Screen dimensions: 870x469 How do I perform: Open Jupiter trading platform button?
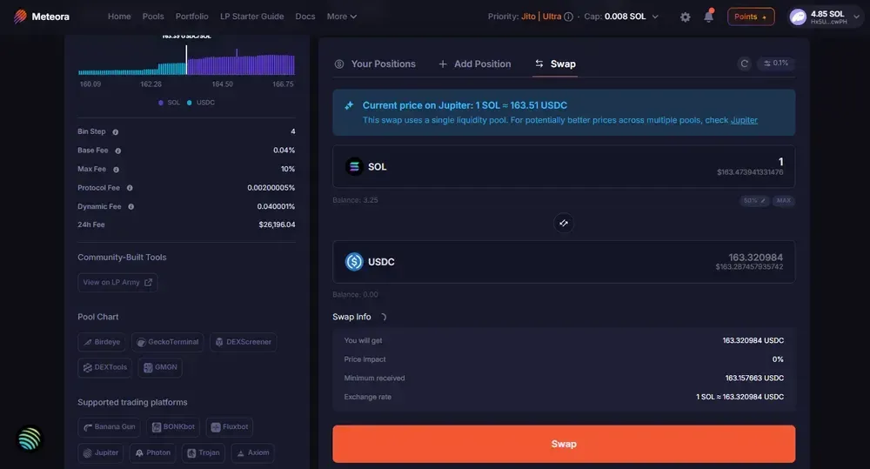[100, 453]
